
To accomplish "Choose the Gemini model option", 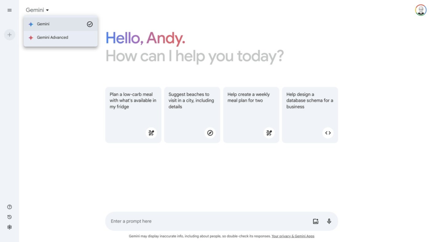I will (x=43, y=24).
